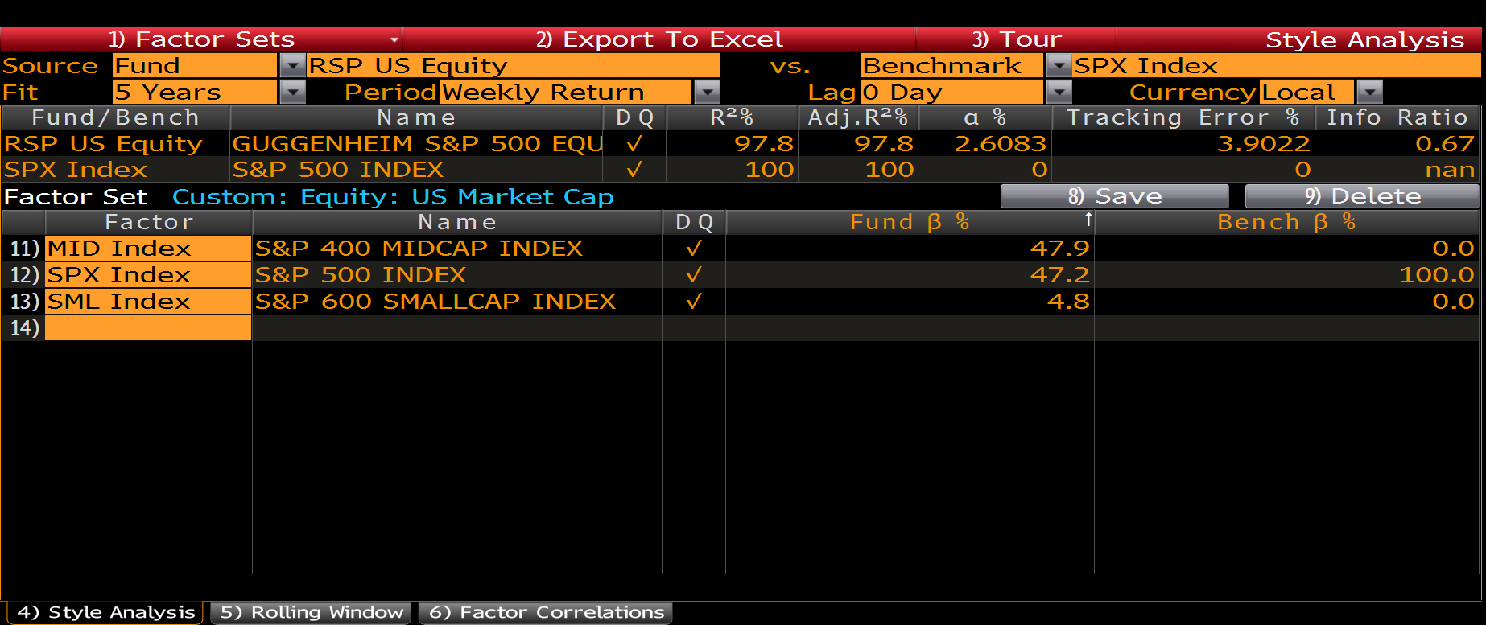
Task: Click the Custom: Equity: US Market Cap link
Action: (393, 197)
